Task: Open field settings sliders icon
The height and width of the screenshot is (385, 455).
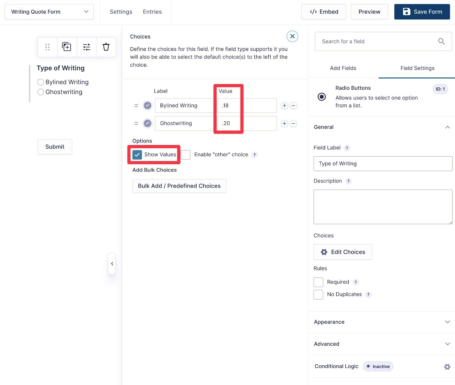Action: (86, 47)
